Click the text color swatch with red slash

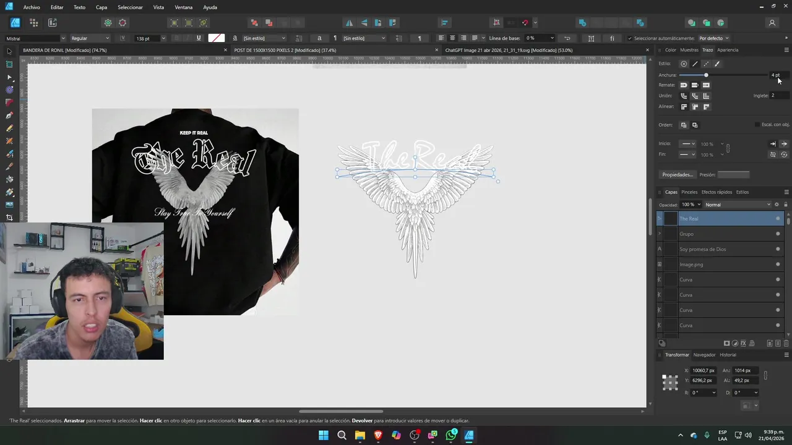tap(216, 38)
